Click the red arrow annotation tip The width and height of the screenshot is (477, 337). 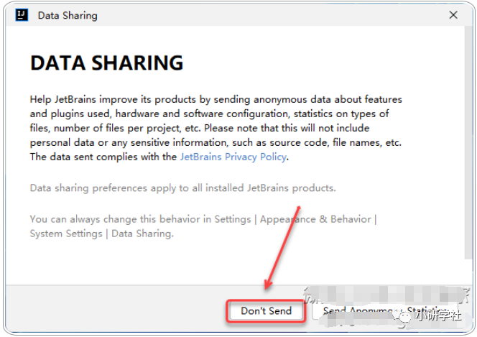pos(266,288)
